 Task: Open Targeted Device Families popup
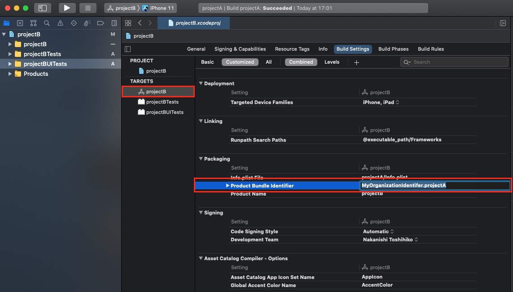(381, 102)
